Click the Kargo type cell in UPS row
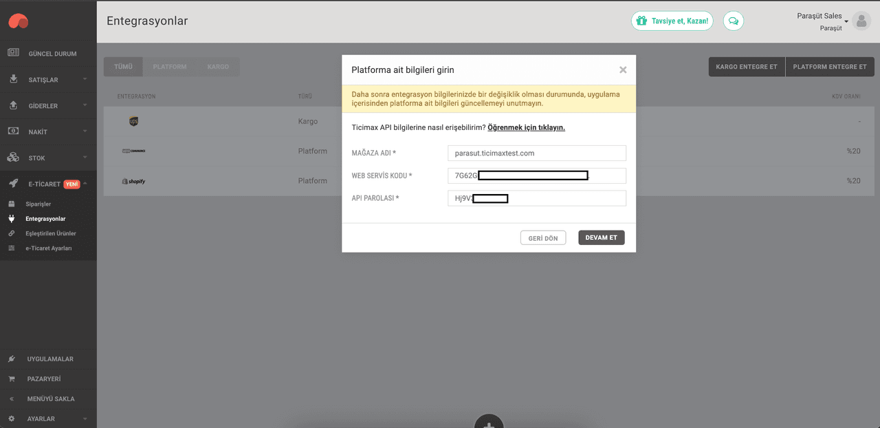The height and width of the screenshot is (428, 880). click(308, 121)
